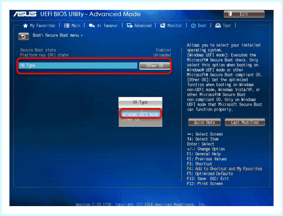This screenshot has height=216, width=283.
Task: Click the back arrow icon
Action: click(24, 36)
